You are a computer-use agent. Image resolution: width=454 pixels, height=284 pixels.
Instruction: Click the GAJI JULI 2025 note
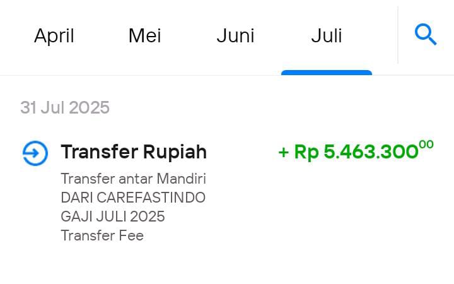pyautogui.click(x=113, y=216)
